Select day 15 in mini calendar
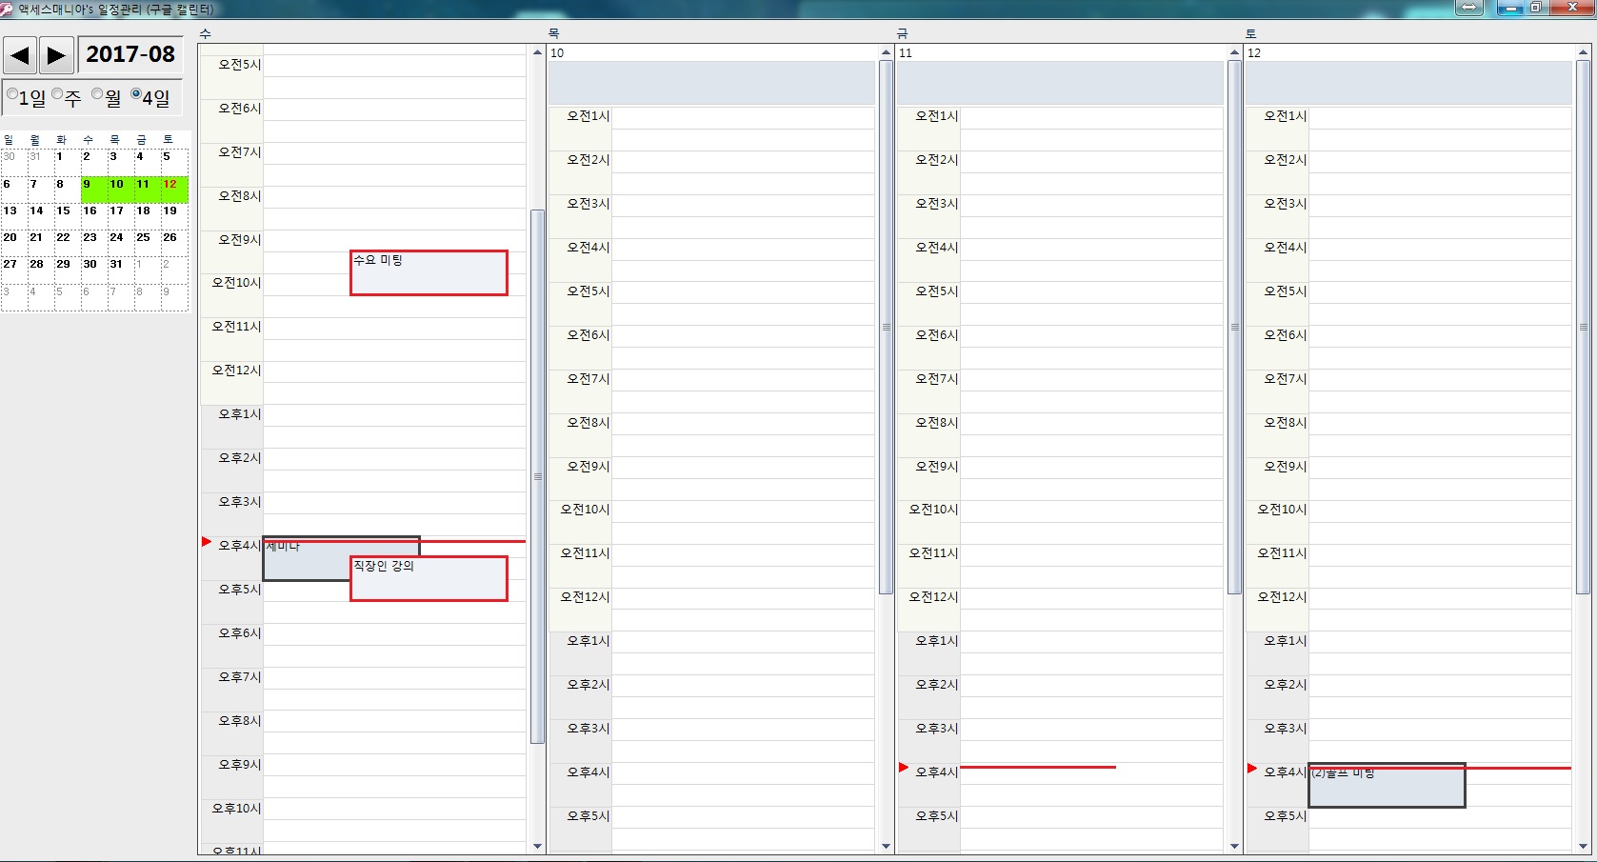The width and height of the screenshot is (1597, 862). point(67,216)
